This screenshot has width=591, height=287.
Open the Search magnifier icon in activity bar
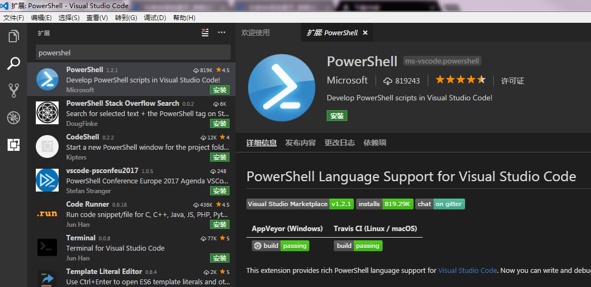click(14, 63)
